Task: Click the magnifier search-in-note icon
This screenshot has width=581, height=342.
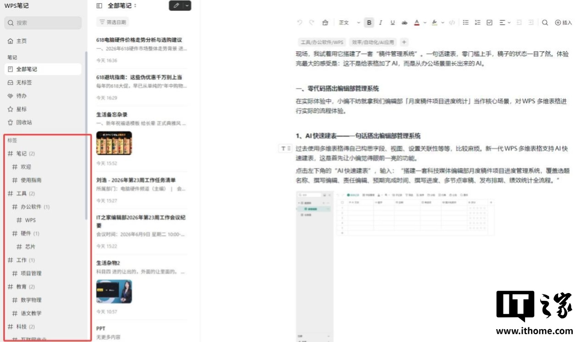Action: coord(545,22)
